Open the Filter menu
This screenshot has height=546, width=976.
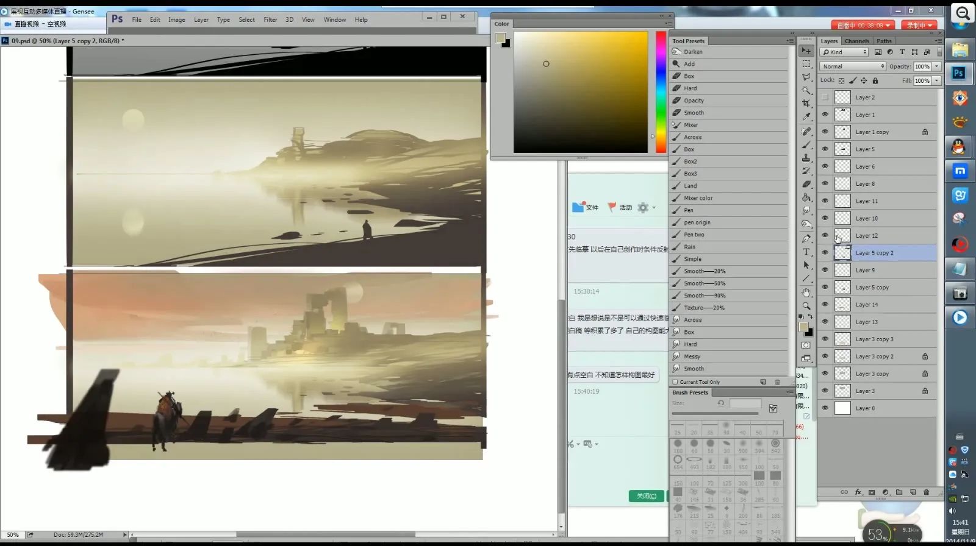point(270,19)
